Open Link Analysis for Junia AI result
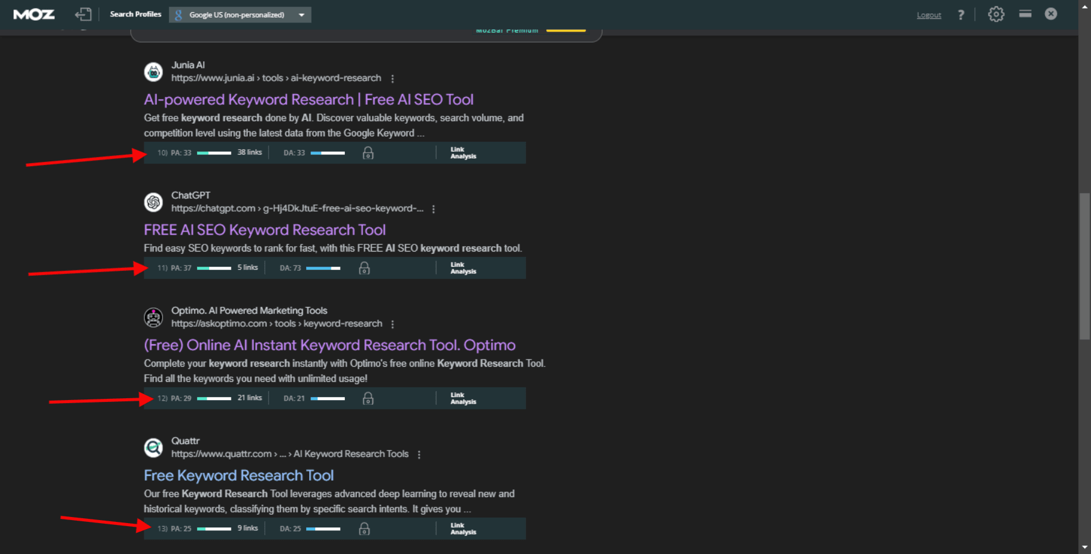 pos(463,153)
